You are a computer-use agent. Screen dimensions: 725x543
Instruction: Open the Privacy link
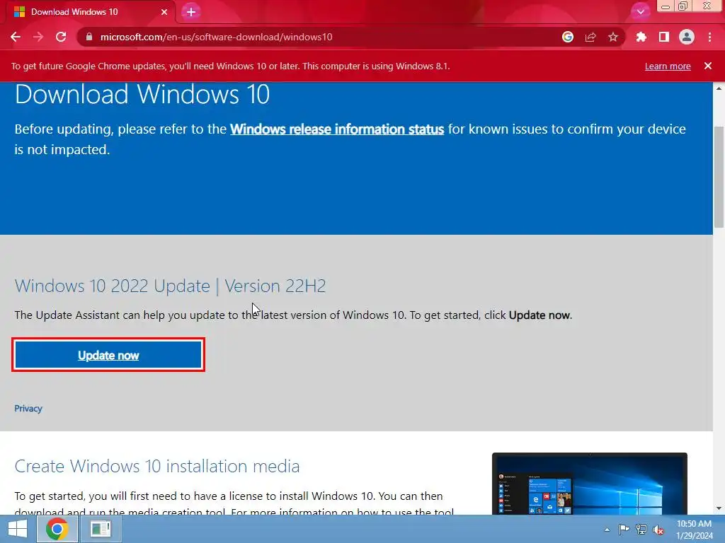pos(28,409)
